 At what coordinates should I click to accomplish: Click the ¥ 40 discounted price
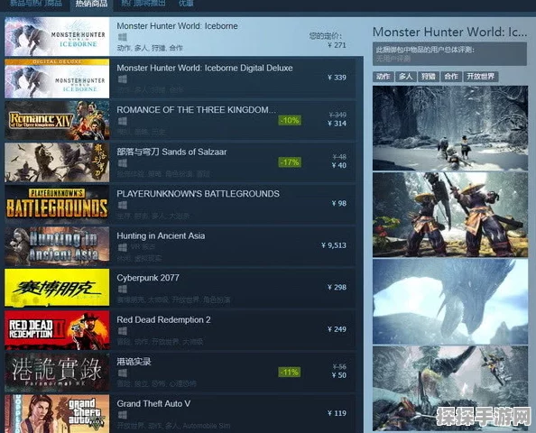(338, 165)
